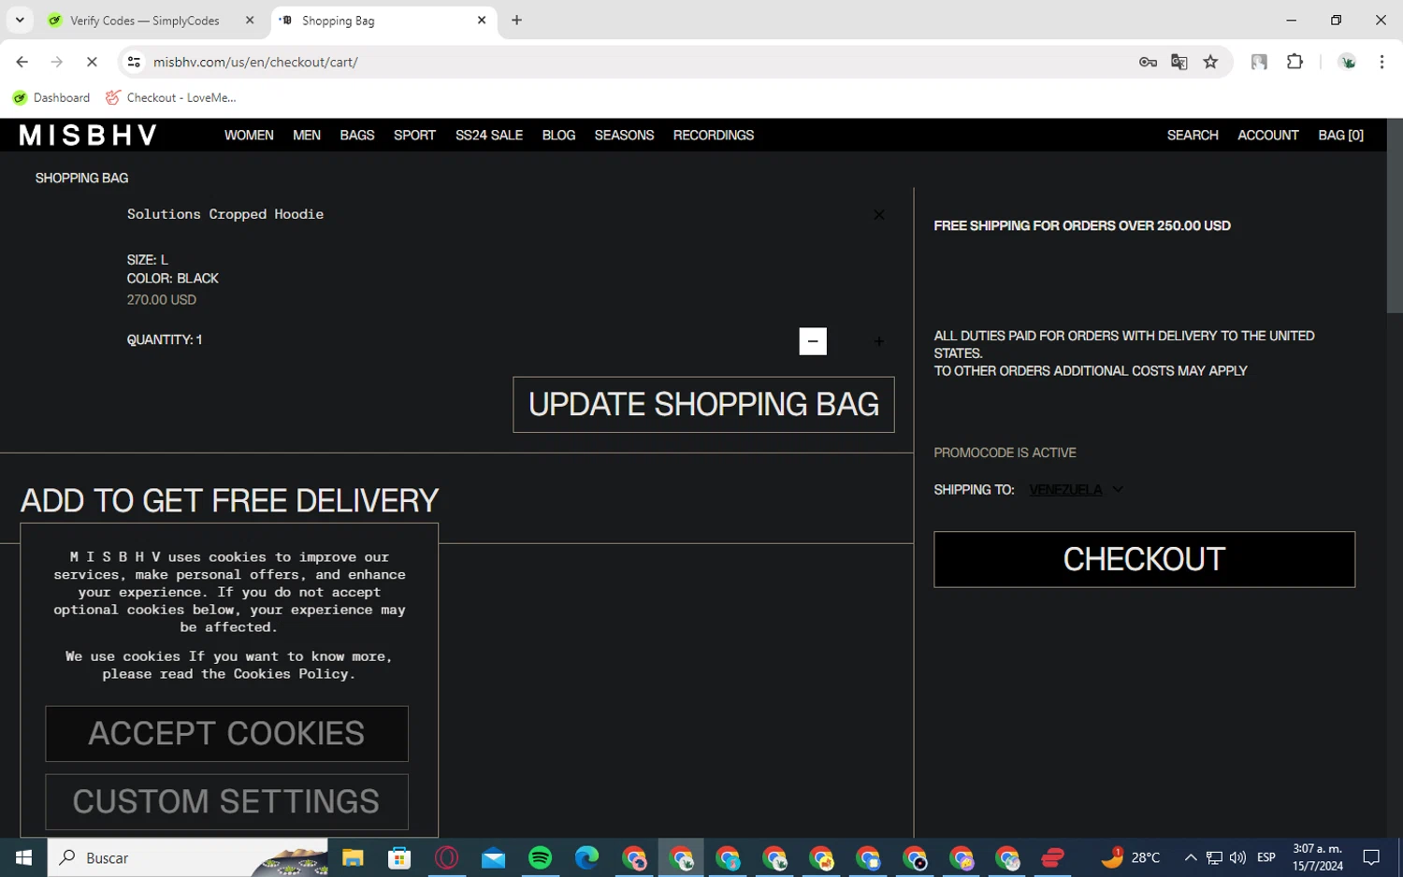Image resolution: width=1403 pixels, height=877 pixels.
Task: Increase quantity with plus icon
Action: (878, 341)
